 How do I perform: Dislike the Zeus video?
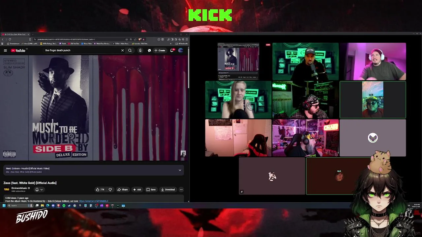110,190
